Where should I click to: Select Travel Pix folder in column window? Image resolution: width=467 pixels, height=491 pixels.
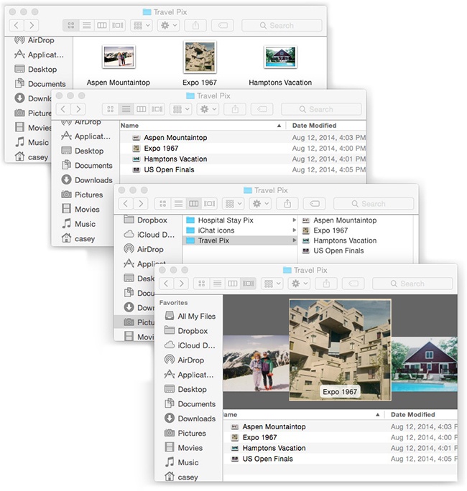point(240,240)
